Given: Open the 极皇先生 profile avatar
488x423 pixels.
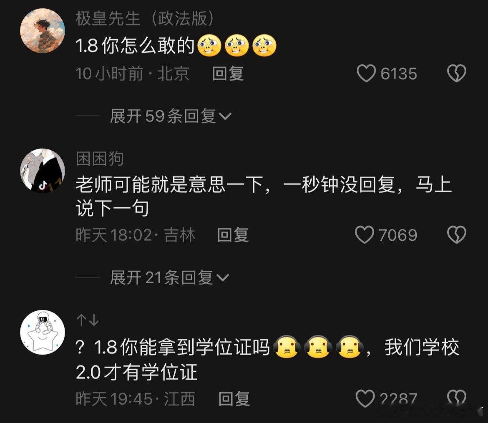Looking at the screenshot, I should (43, 31).
